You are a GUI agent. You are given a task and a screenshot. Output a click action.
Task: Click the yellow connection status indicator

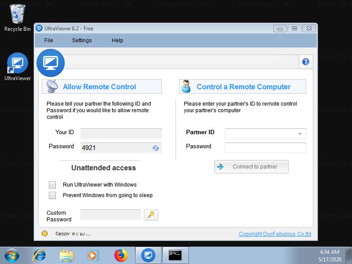45,234
